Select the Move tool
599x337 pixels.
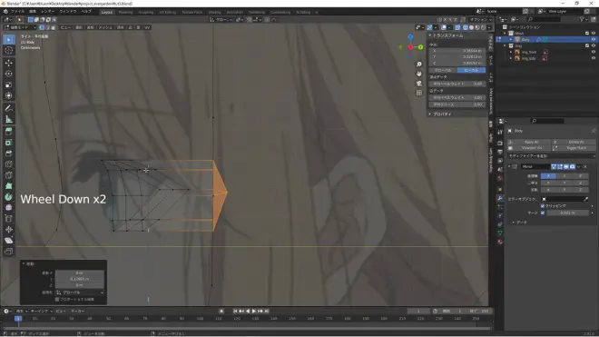(9, 63)
